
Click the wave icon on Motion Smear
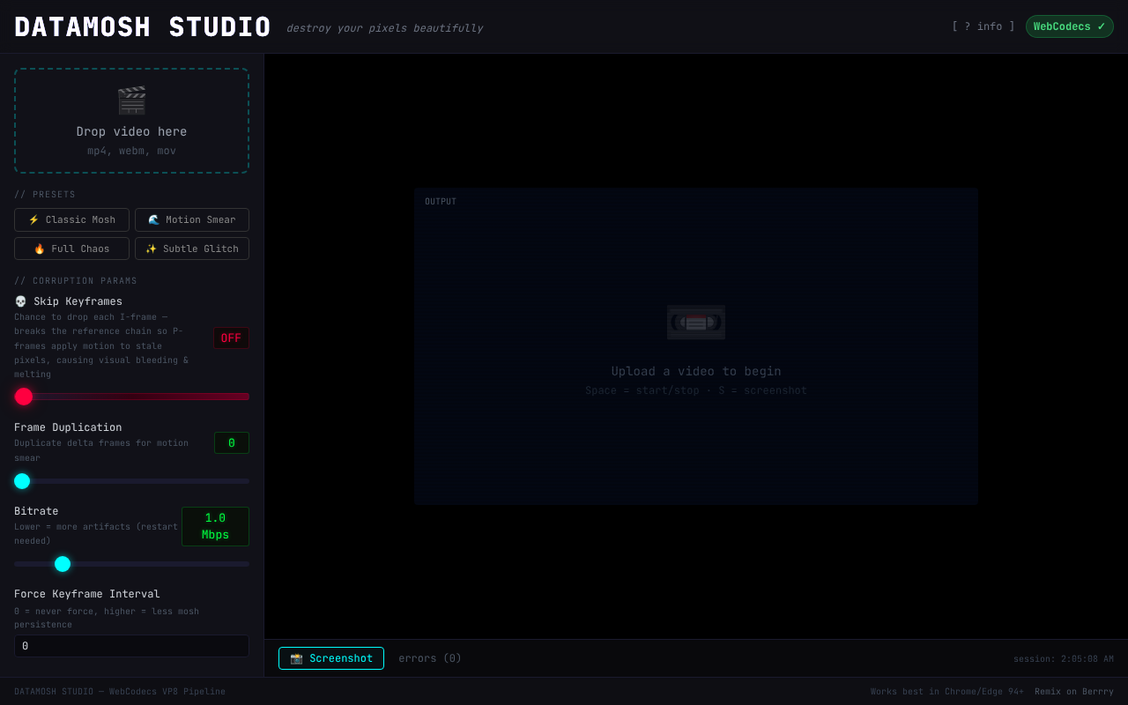154,219
